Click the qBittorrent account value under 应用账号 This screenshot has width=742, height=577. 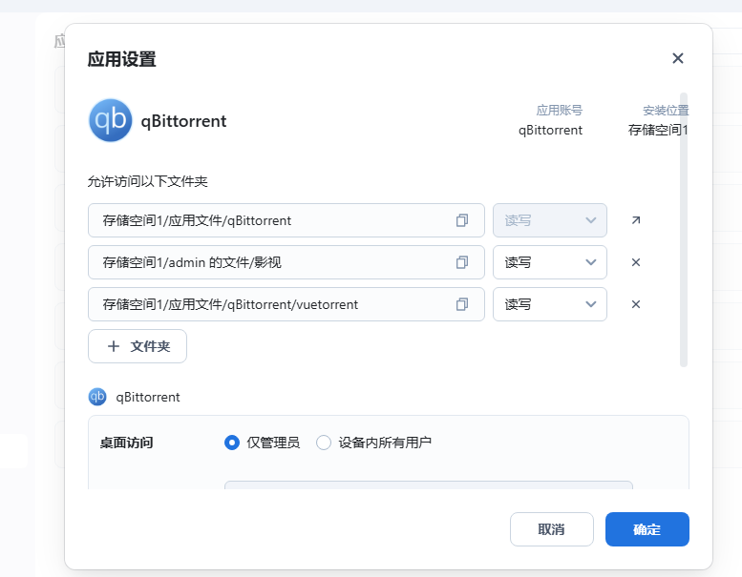[x=550, y=130]
